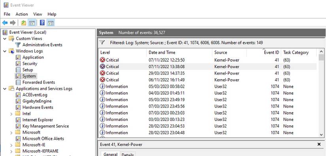Screen dimensions: 326x156
Task: Switch to the Details tab
Action: tap(128, 154)
